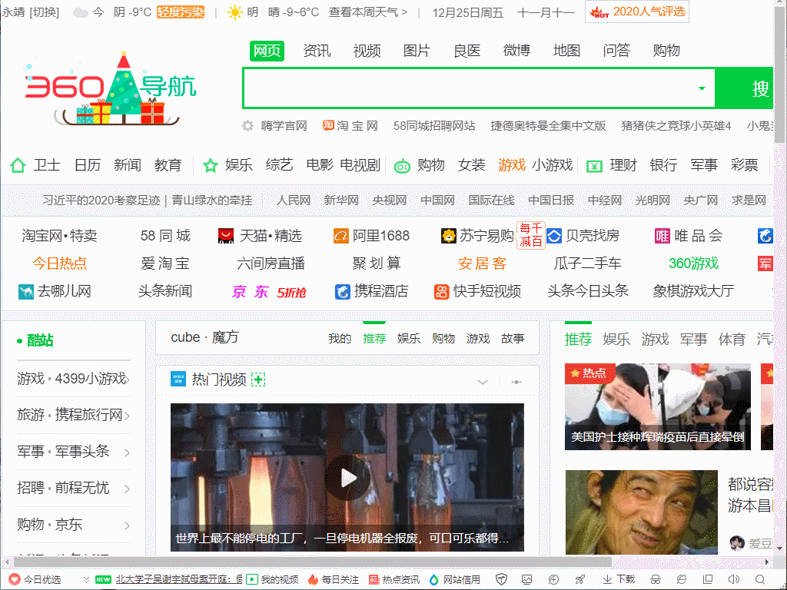Click the split-window icon in status bar
787x590 pixels.
[708, 579]
